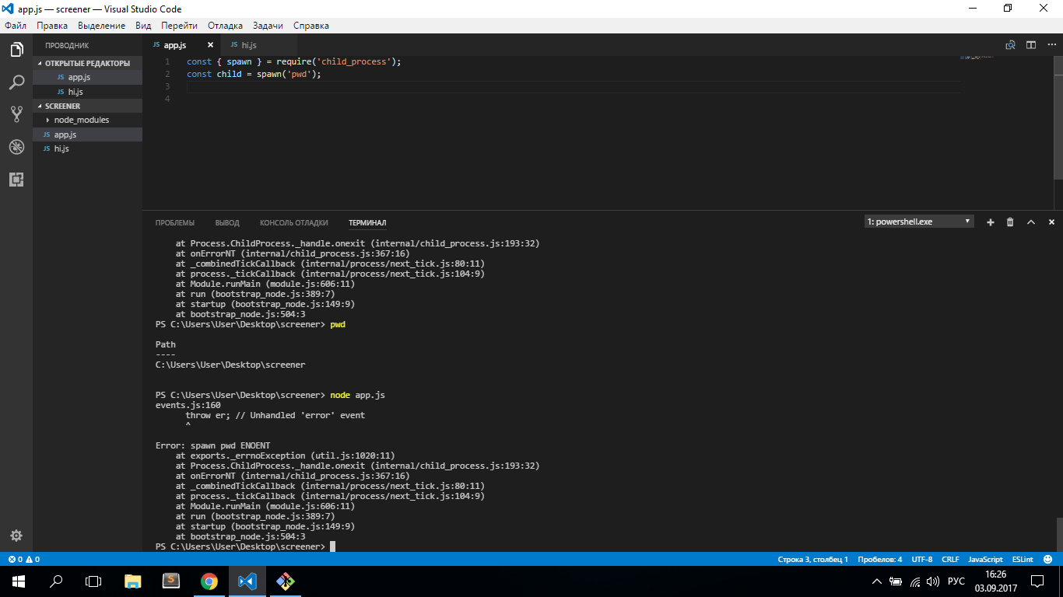Expand the node_modules folder

coord(87,120)
